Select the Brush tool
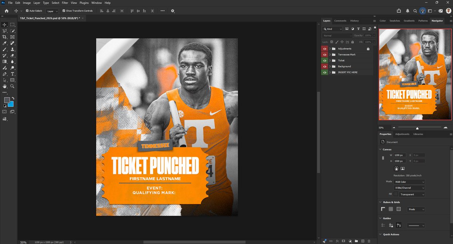 [5, 49]
